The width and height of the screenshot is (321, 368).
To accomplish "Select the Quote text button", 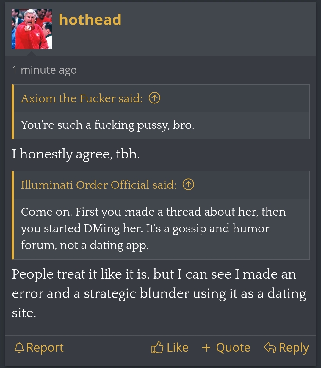I will [x=233, y=347].
